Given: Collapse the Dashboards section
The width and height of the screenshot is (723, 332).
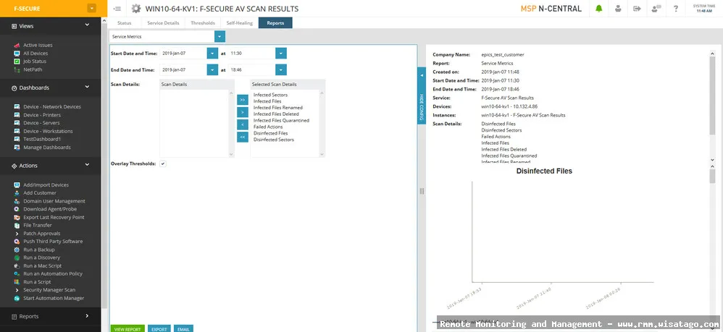Looking at the screenshot, I should pyautogui.click(x=87, y=88).
